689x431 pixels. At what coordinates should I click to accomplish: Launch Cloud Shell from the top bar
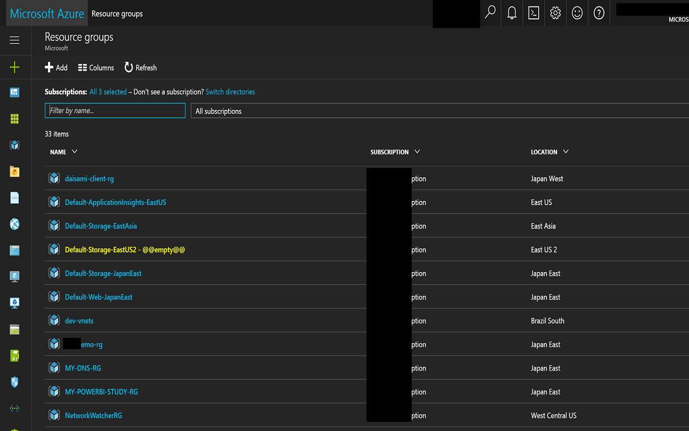click(533, 13)
